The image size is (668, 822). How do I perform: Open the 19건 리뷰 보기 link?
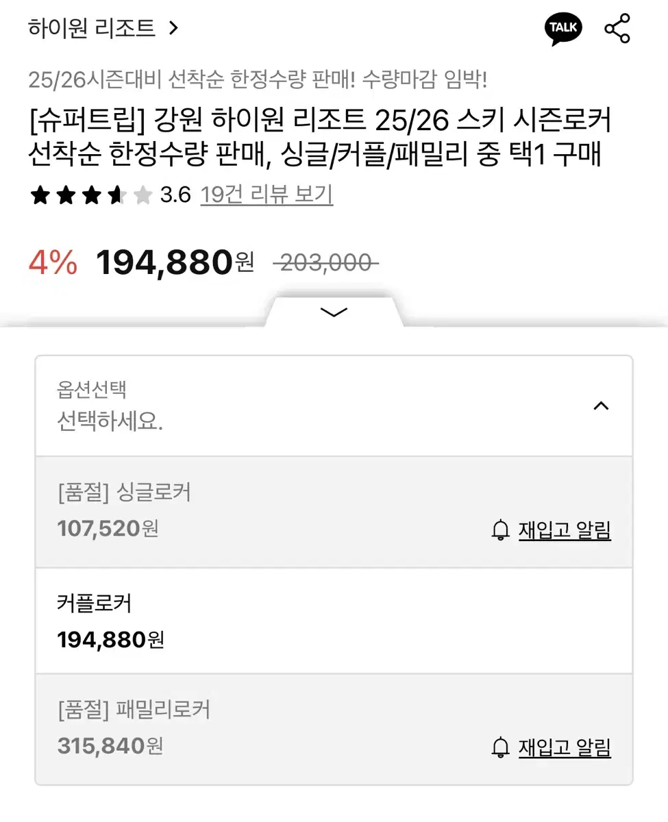click(x=267, y=196)
